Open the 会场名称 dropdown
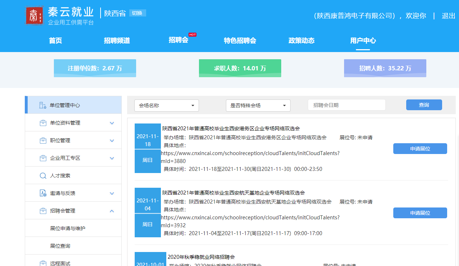This screenshot has width=459, height=266. 167,106
